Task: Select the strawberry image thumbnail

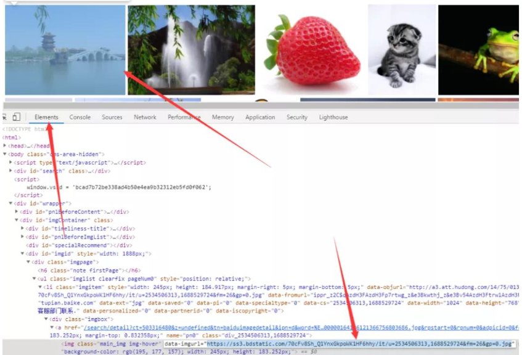Action: 312,50
